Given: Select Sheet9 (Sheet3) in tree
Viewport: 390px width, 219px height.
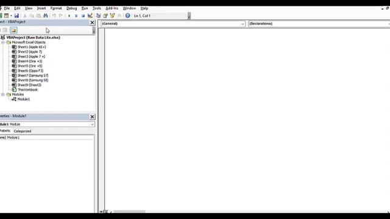Looking at the screenshot, I should pos(29,85).
